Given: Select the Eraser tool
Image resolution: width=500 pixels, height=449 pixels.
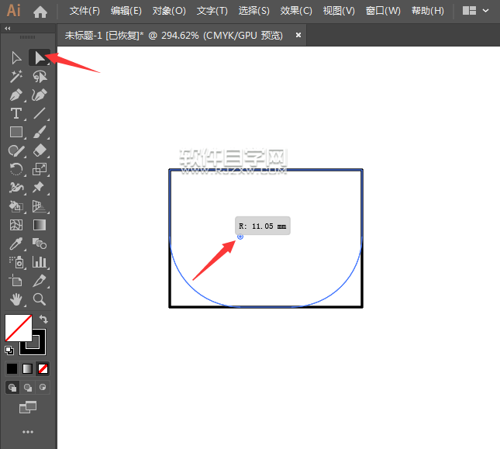Looking at the screenshot, I should (40, 150).
